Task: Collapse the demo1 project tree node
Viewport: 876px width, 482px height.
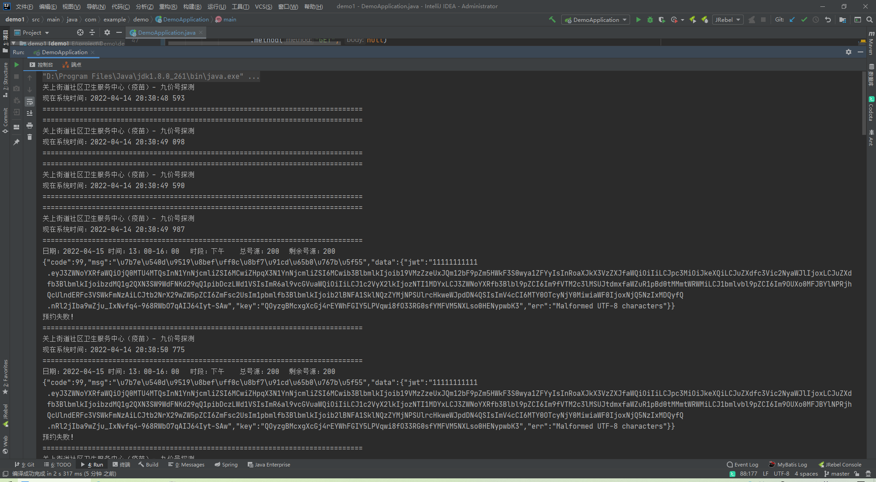Action: (14, 43)
